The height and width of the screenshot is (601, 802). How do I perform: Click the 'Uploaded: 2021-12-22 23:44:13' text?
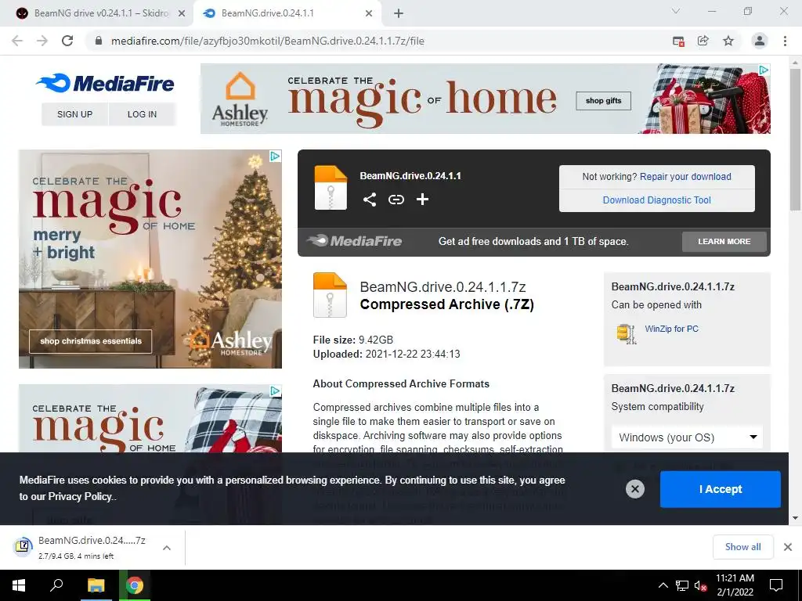tap(387, 354)
